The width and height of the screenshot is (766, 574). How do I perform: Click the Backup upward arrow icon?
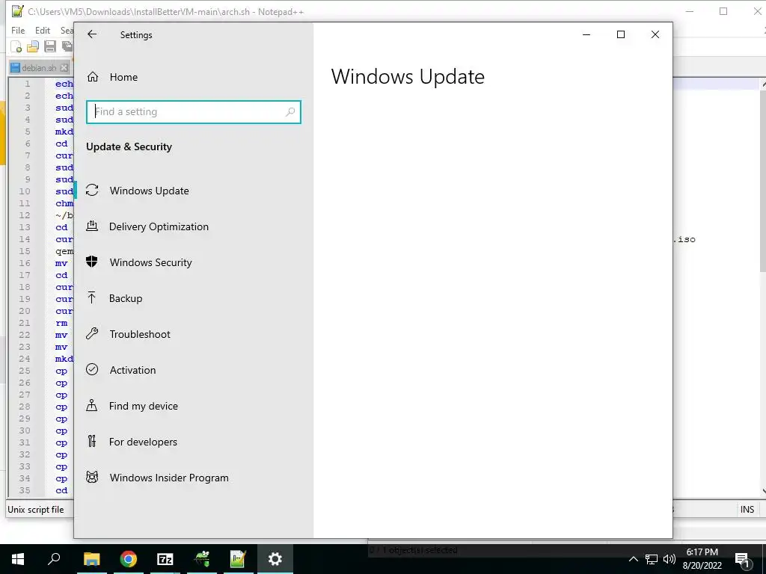pos(91,297)
